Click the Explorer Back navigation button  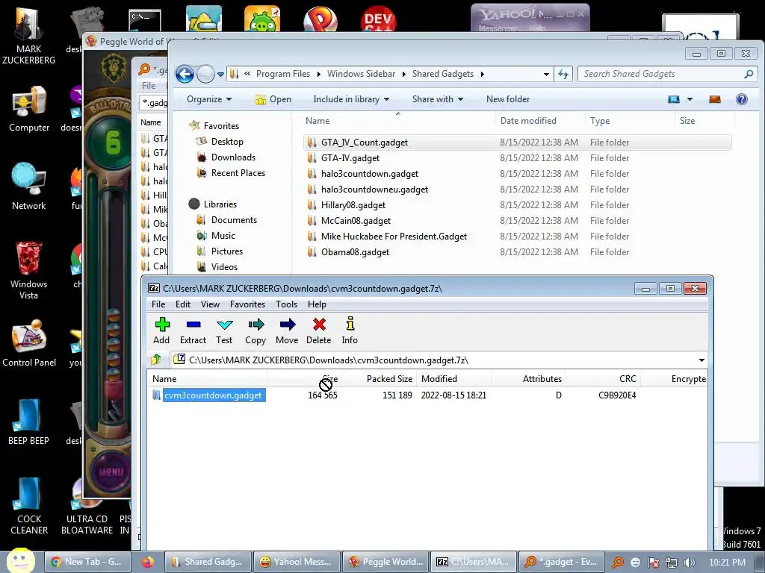(185, 74)
